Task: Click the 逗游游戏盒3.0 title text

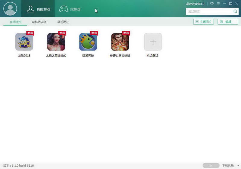Action: (x=195, y=4)
